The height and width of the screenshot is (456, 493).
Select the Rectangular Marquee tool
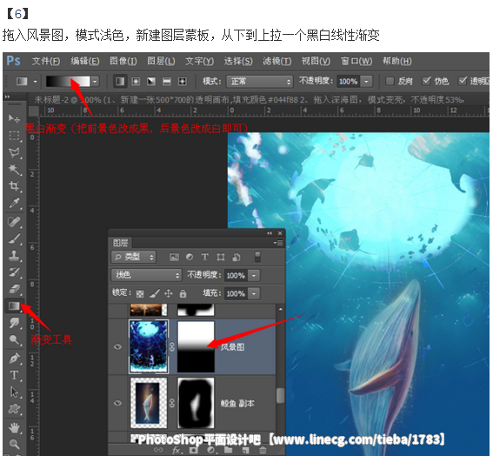pyautogui.click(x=14, y=136)
